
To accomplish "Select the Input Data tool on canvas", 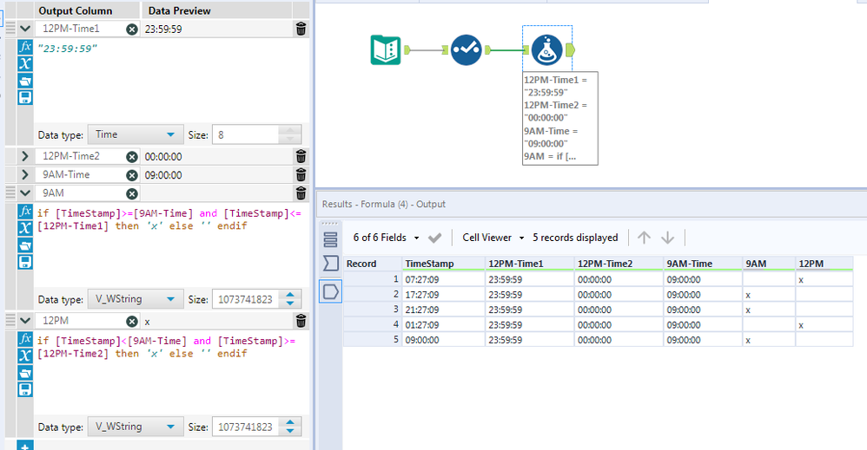I will (x=386, y=50).
